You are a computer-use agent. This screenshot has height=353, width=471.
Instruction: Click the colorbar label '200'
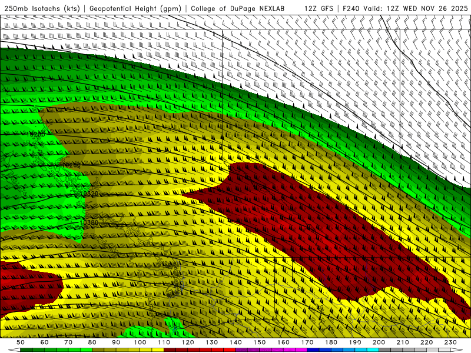(x=379, y=342)
